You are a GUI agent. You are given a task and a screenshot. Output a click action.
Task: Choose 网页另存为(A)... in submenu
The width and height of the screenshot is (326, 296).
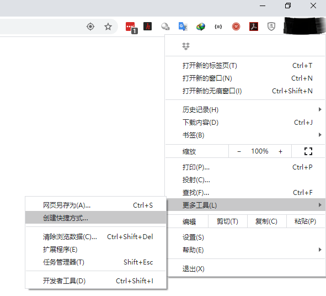click(95, 205)
